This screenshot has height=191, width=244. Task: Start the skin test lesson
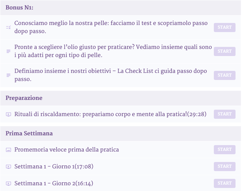pos(224,27)
